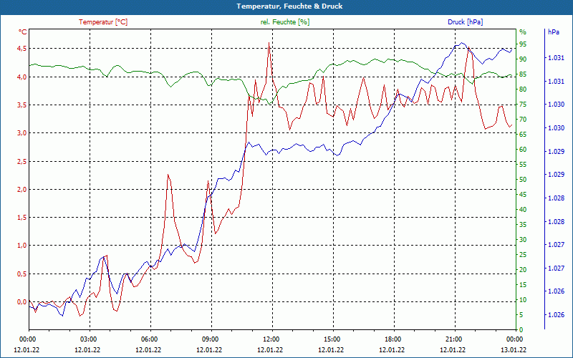Click the "90" humidity axis value
The width and height of the screenshot is (573, 358).
(x=523, y=59)
